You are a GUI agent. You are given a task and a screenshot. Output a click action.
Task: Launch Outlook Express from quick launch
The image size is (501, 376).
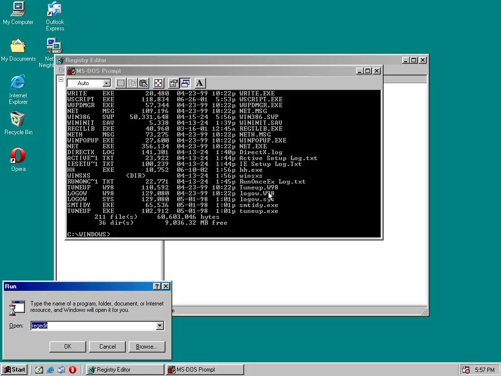tap(61, 370)
